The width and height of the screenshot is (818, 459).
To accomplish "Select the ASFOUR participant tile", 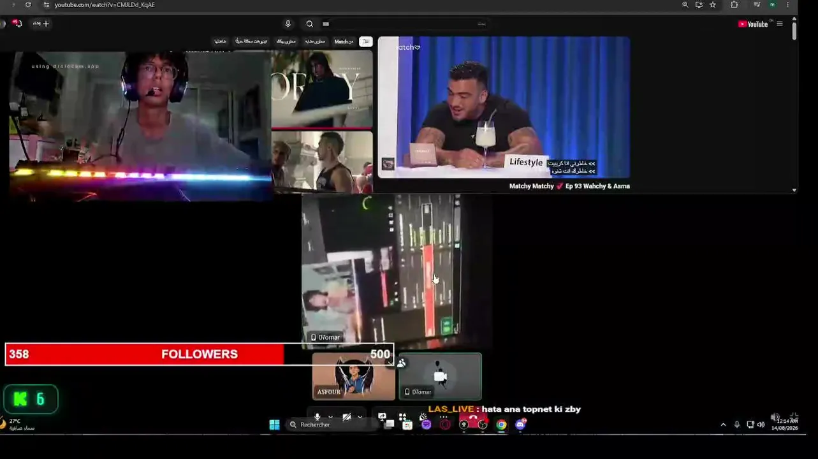I will pyautogui.click(x=354, y=376).
